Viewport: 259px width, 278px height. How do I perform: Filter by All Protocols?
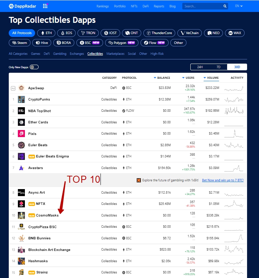point(22,33)
